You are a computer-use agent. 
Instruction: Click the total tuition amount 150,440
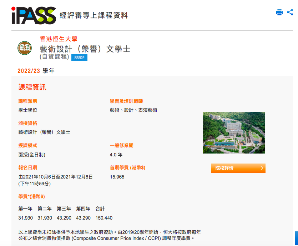104,218
